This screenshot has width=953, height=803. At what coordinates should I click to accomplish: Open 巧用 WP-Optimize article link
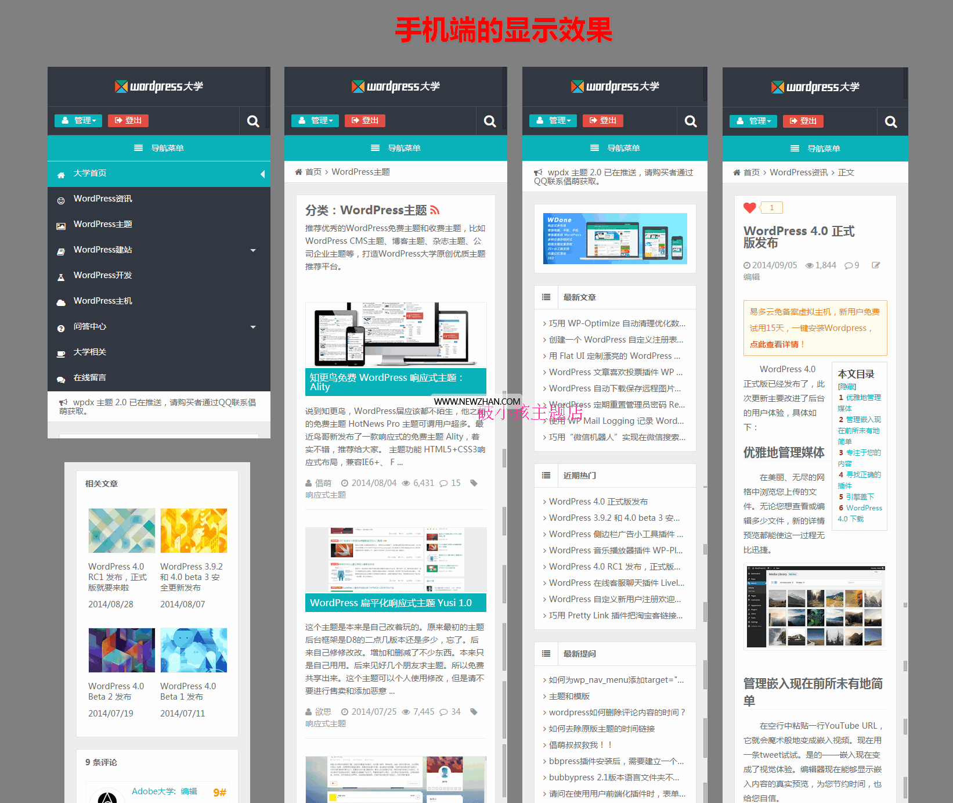617,323
